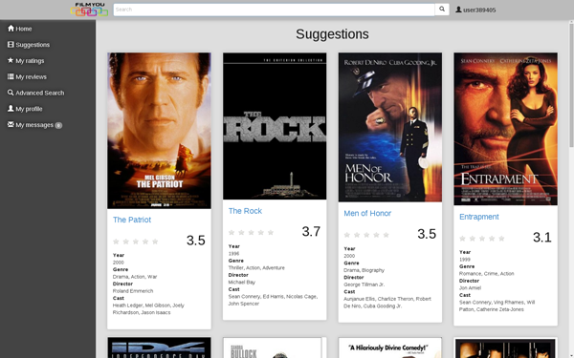Image resolution: width=574 pixels, height=358 pixels.
Task: Open the Men of Honor title link
Action: pos(367,213)
